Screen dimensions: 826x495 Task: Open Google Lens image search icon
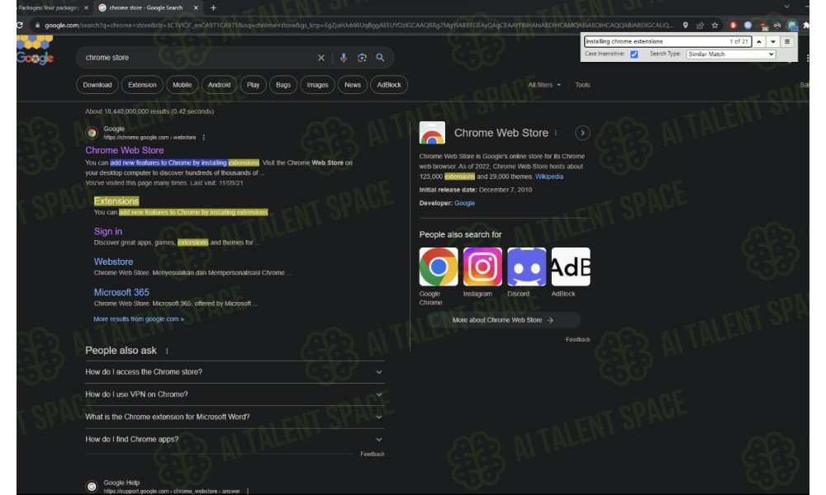pos(362,58)
